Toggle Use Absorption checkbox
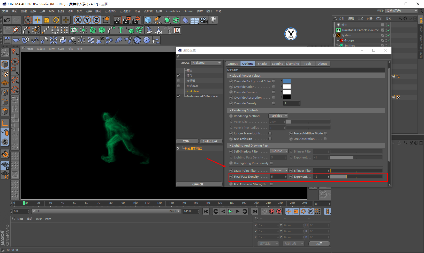Screen dimensions: 424x253 pyautogui.click(x=325, y=139)
